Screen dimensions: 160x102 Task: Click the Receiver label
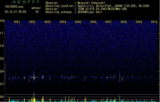click(x=52, y=9)
